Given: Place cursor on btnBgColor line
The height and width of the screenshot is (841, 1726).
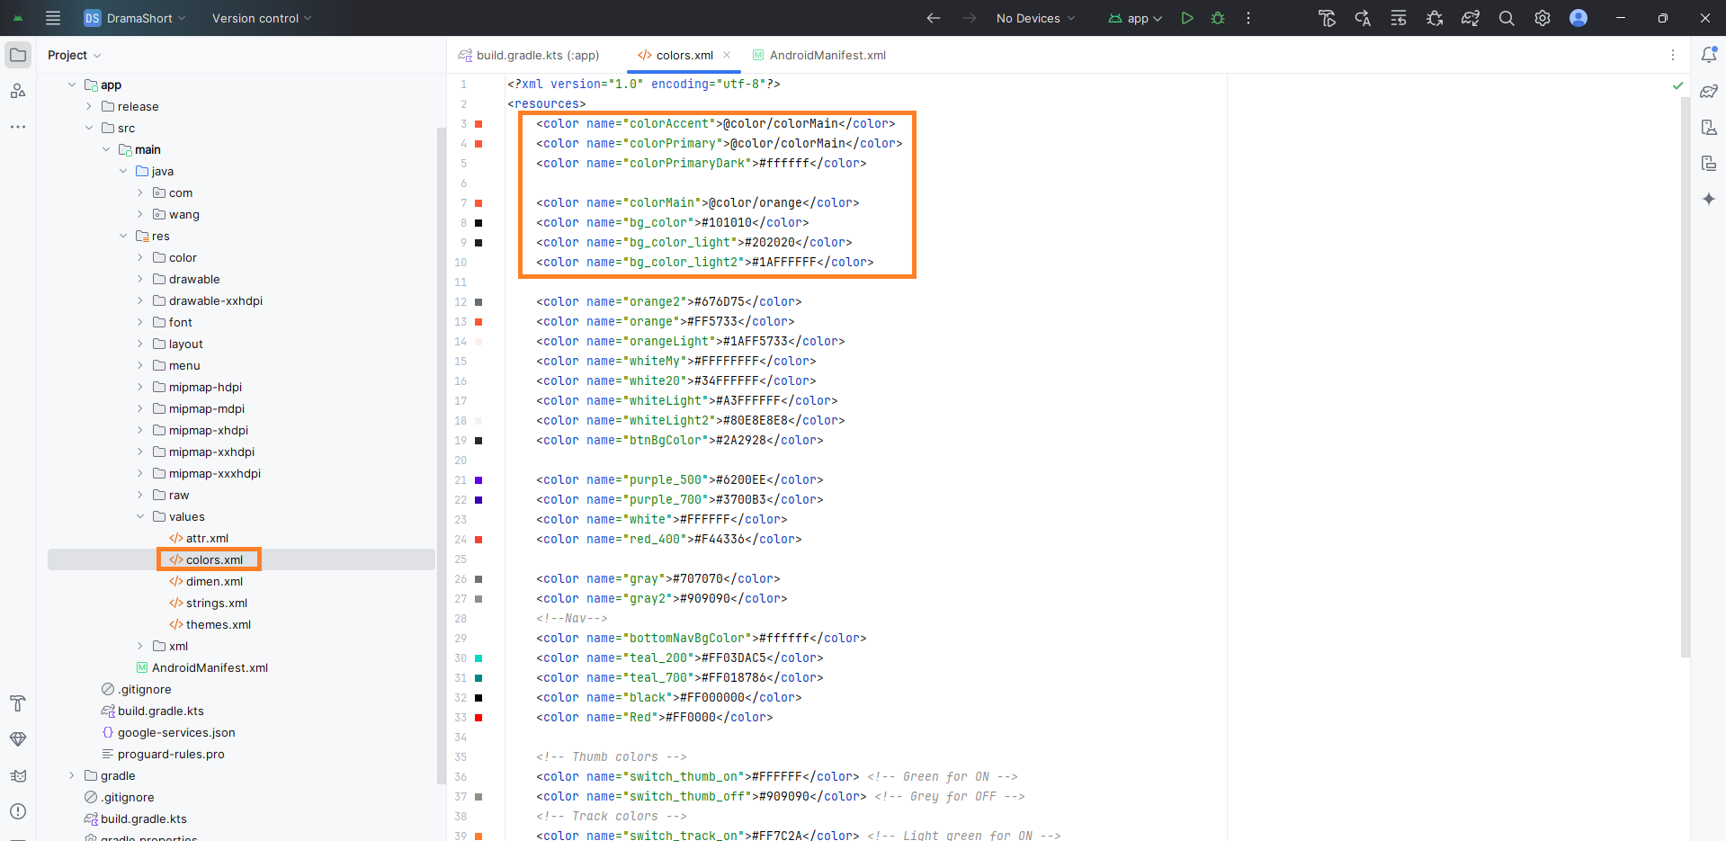Looking at the screenshot, I should [x=679, y=440].
